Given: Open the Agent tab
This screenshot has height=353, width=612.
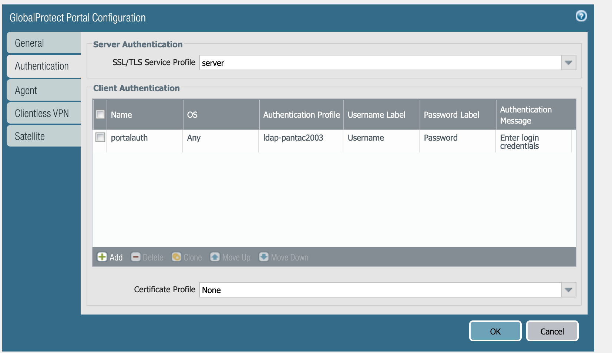Looking at the screenshot, I should pyautogui.click(x=44, y=91).
